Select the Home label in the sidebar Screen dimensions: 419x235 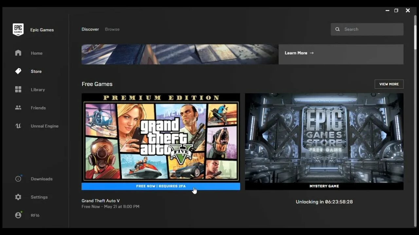(37, 53)
